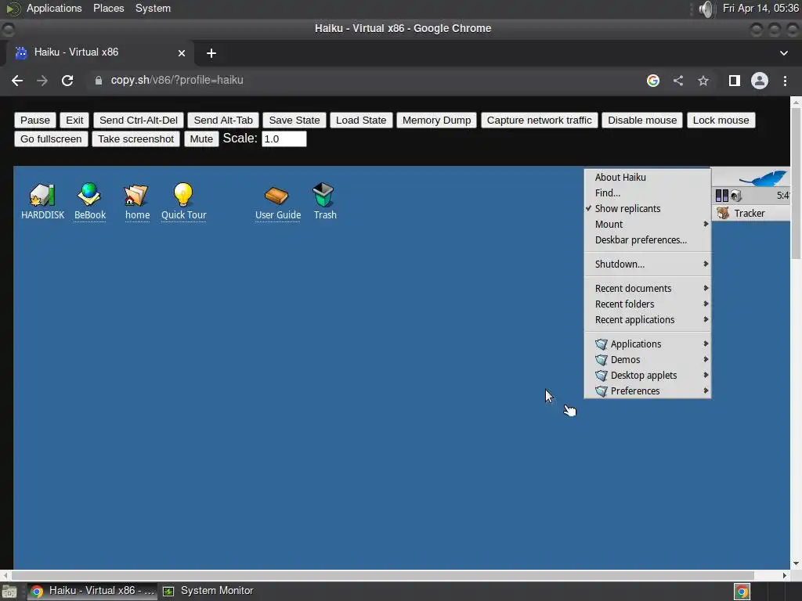
Task: Toggle Disable mouse button
Action: (x=642, y=120)
